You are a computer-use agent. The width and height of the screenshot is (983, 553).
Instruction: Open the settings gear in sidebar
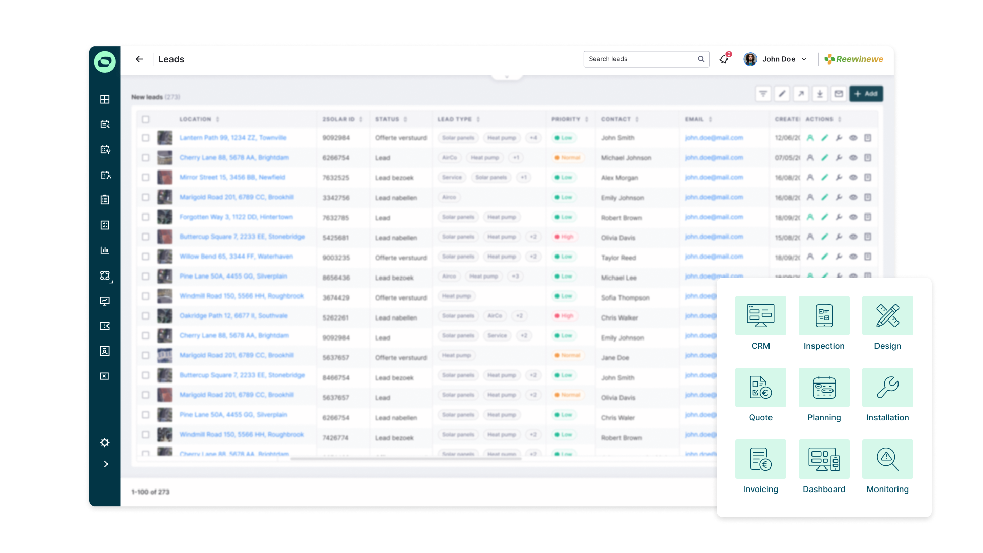point(105,443)
